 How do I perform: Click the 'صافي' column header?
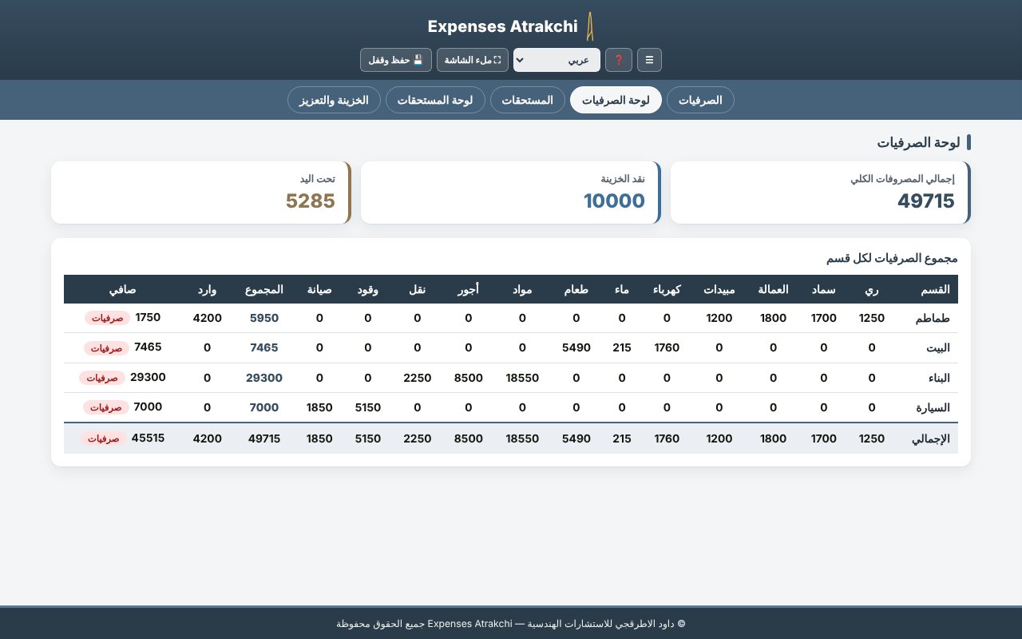point(122,289)
